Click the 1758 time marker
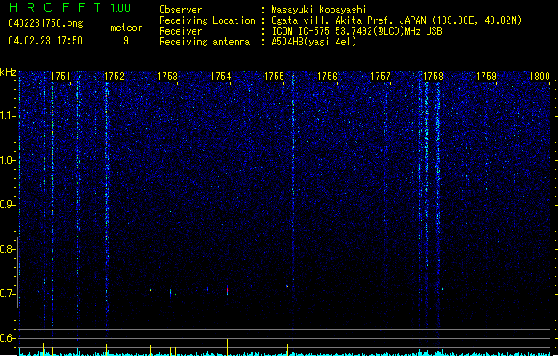 point(433,77)
